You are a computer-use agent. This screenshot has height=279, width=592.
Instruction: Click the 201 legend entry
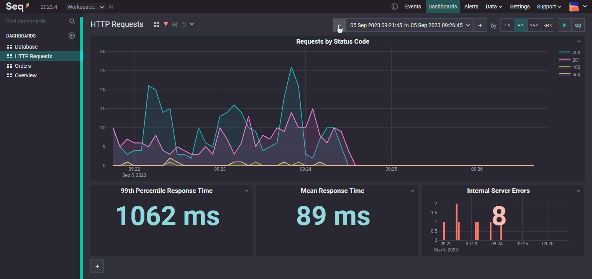click(x=570, y=60)
